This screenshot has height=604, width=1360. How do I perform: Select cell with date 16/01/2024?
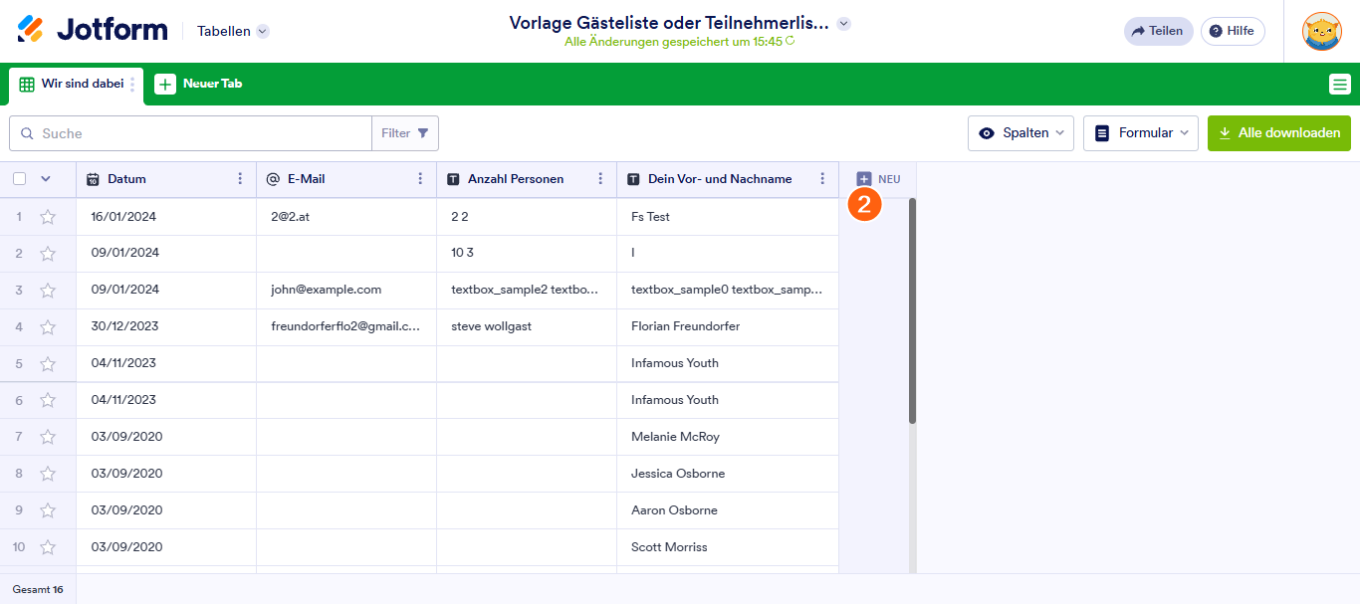[x=166, y=217]
